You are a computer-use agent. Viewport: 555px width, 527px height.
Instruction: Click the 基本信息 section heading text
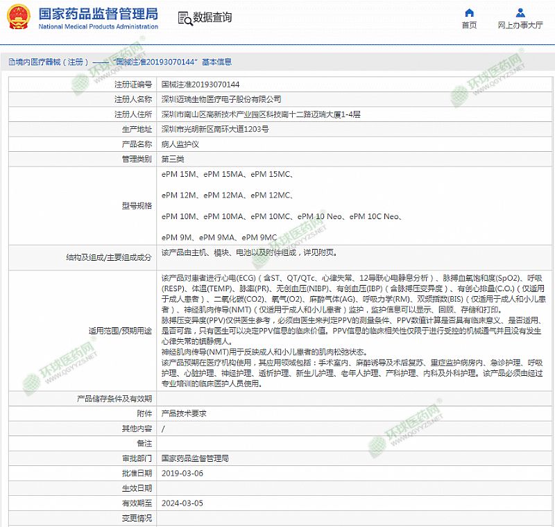point(216,62)
